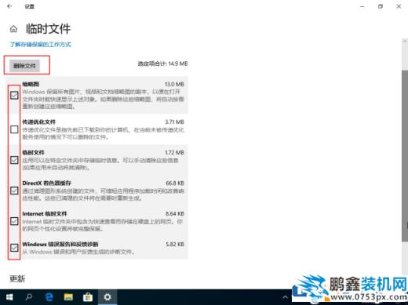Click the scrollbar up arrow

405,42
